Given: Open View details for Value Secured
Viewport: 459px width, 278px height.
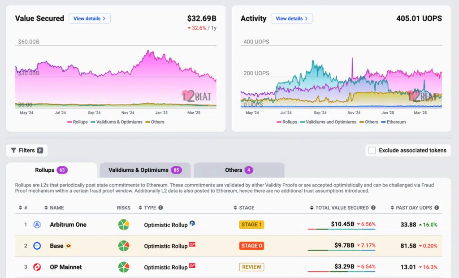Looking at the screenshot, I should [89, 19].
